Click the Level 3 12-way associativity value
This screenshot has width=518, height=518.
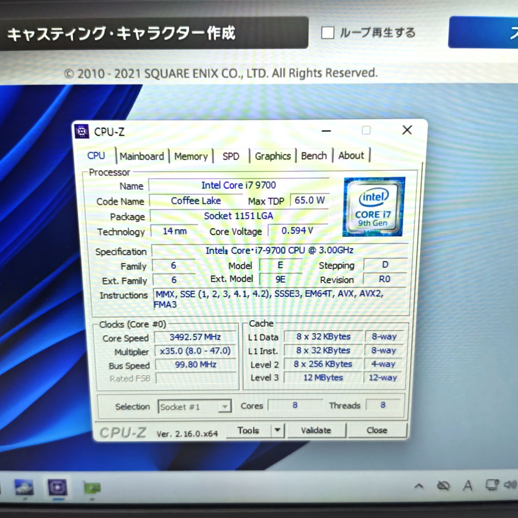click(383, 377)
